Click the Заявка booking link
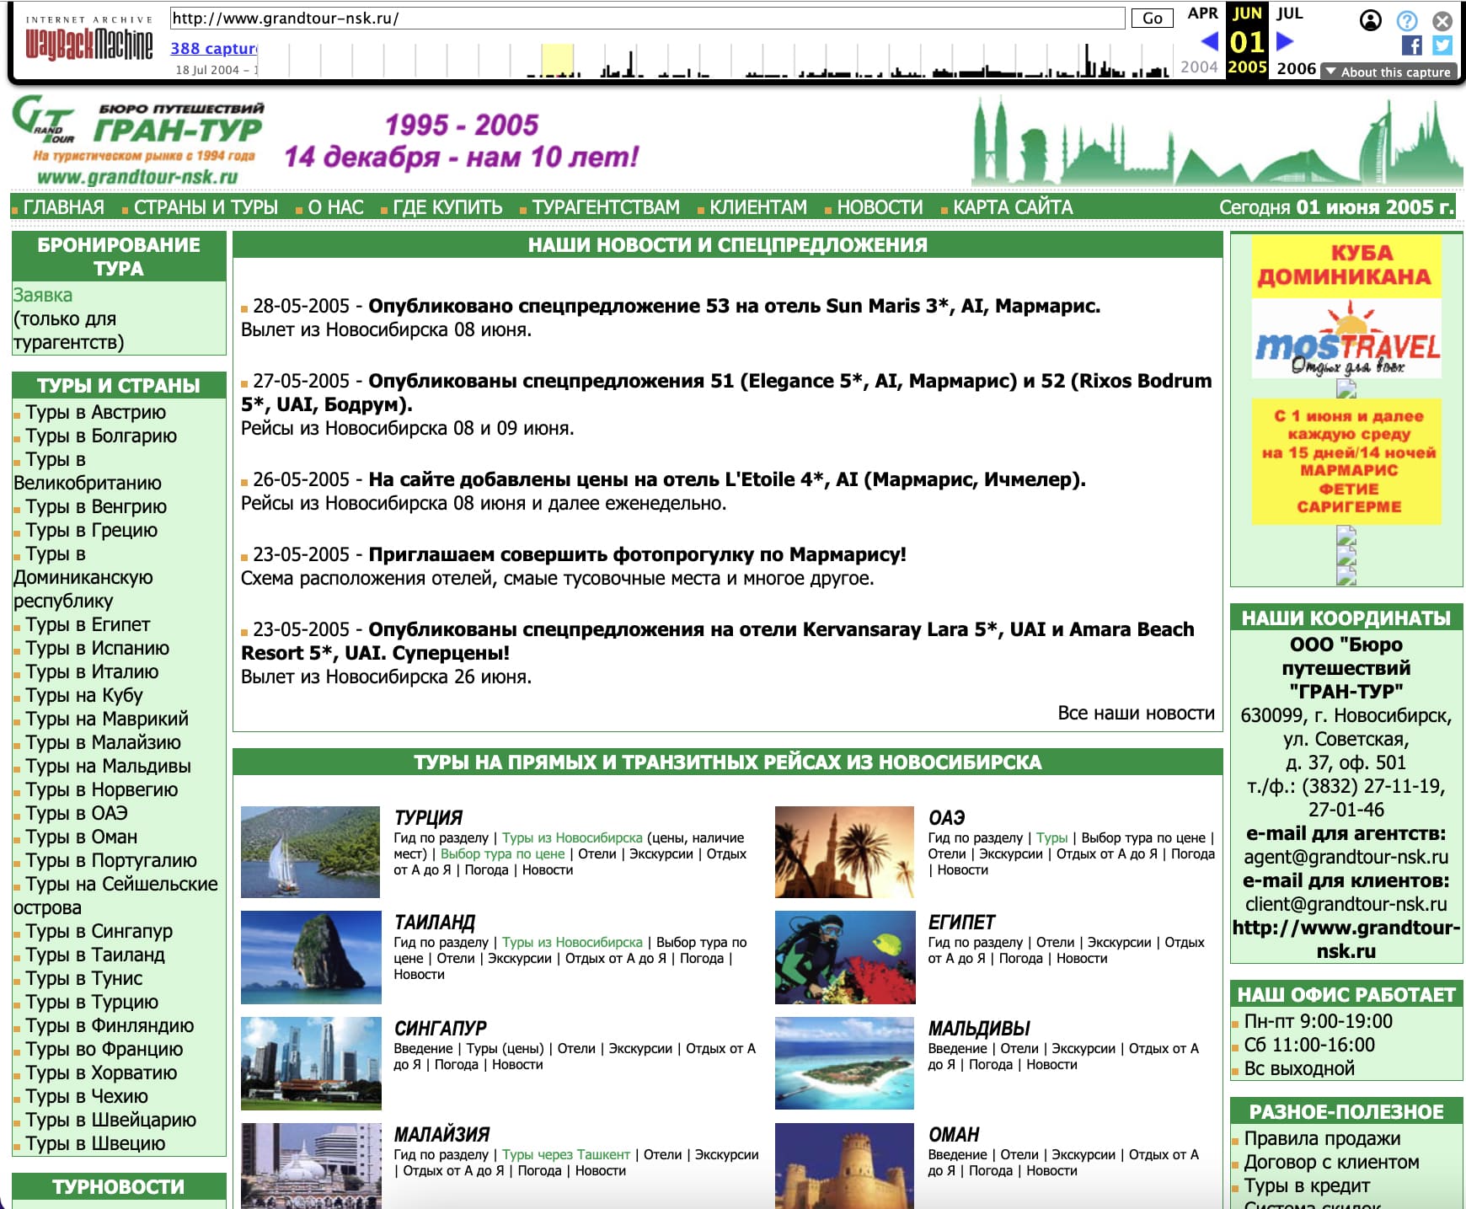 (x=43, y=295)
